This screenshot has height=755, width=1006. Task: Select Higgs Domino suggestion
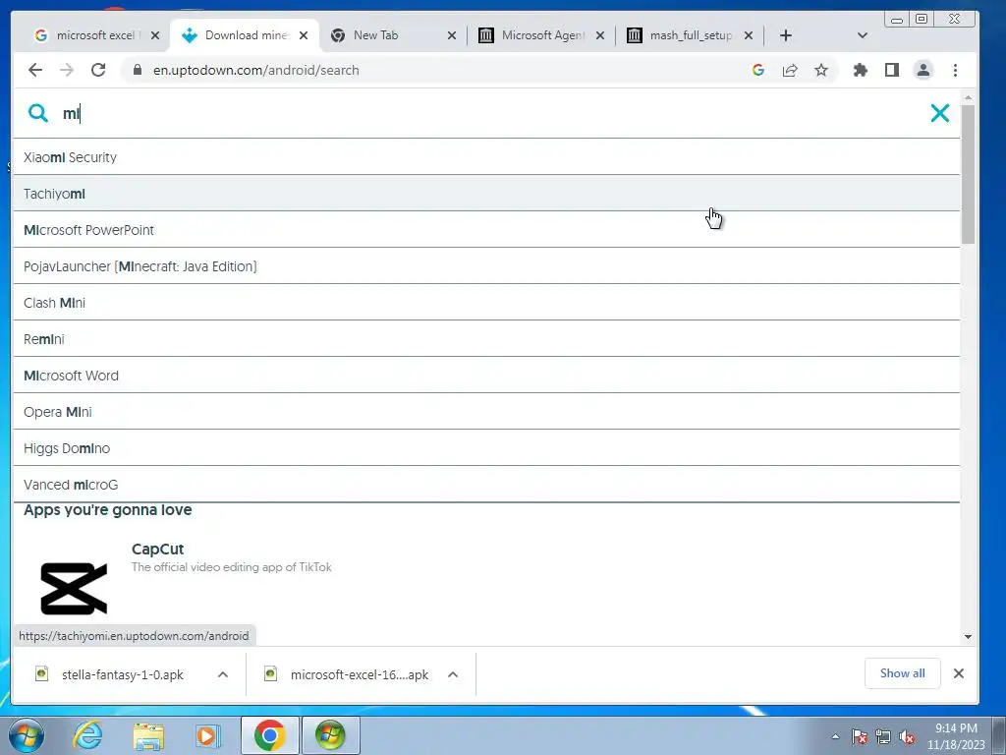point(486,448)
